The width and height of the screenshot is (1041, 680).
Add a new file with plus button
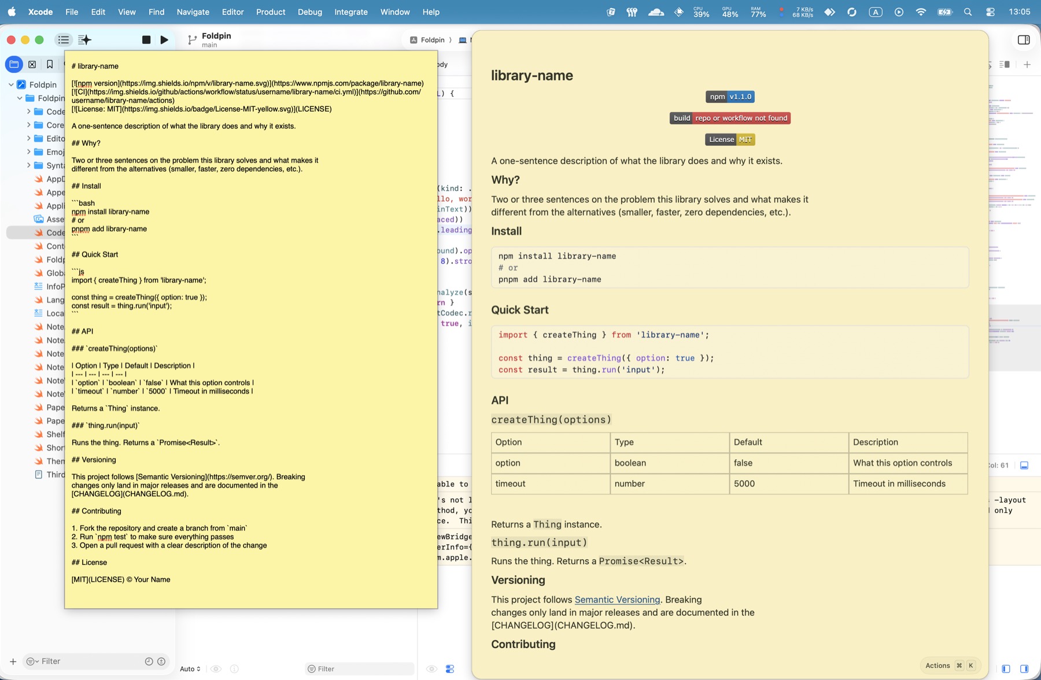point(13,661)
